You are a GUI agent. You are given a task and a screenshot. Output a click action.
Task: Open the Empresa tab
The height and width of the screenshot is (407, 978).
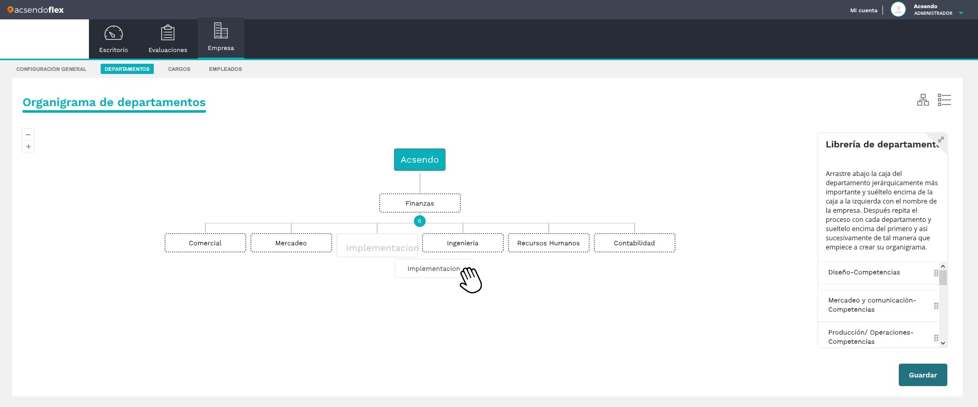point(221,38)
